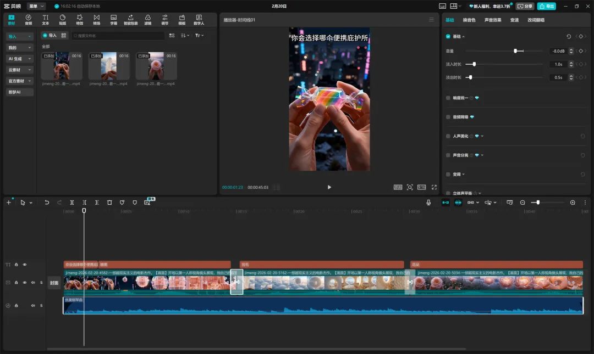Expand the 菜单 dropdown in title bar
The width and height of the screenshot is (594, 354).
point(36,6)
